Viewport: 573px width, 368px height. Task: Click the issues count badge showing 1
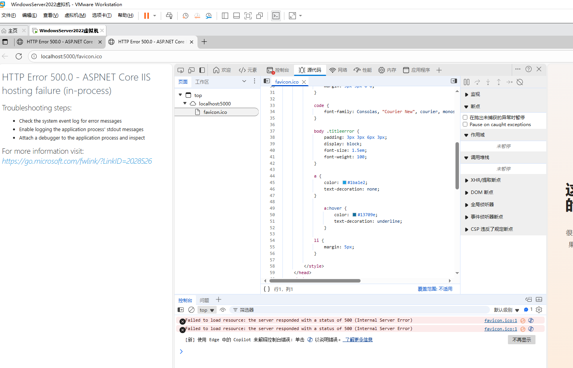pyautogui.click(x=528, y=310)
